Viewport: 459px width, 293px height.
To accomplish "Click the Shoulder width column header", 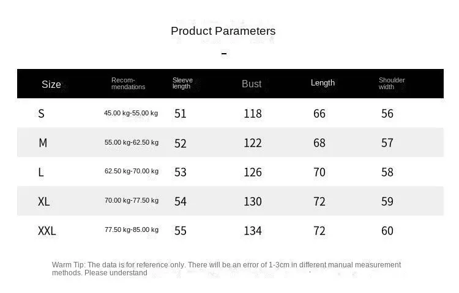I will pos(392,84).
